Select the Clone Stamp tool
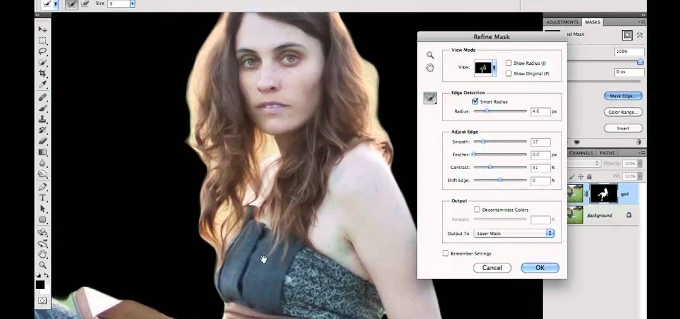 pyautogui.click(x=42, y=119)
